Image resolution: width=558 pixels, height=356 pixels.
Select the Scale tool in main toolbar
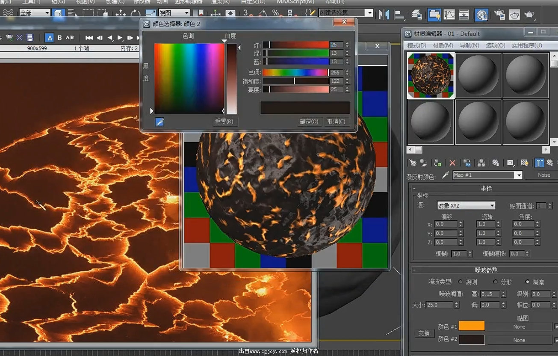pos(151,14)
